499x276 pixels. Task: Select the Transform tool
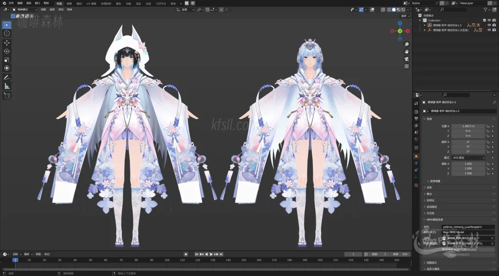point(7,68)
